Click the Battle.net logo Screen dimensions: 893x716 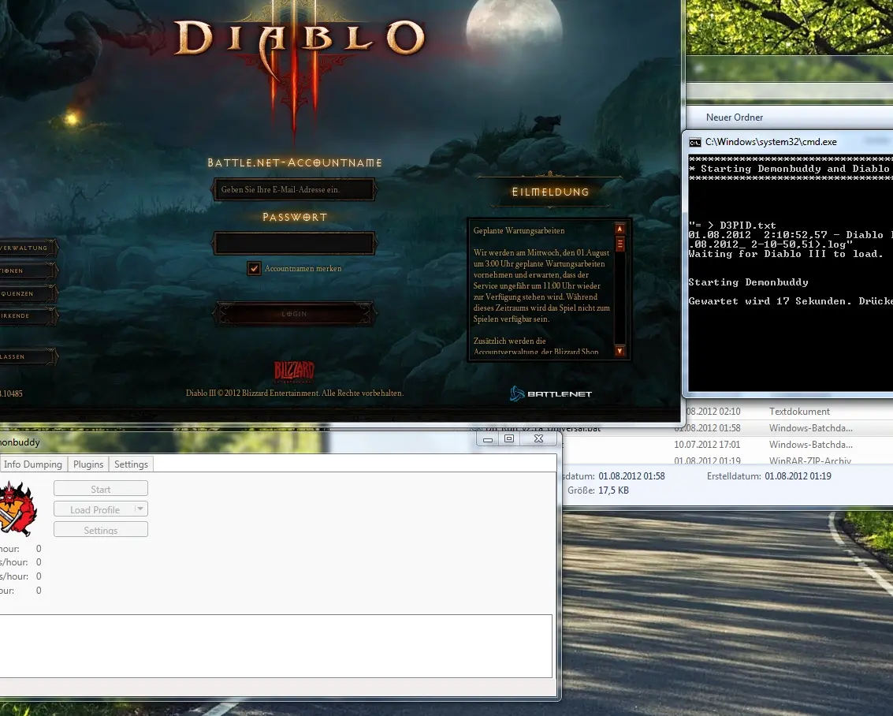tap(551, 393)
